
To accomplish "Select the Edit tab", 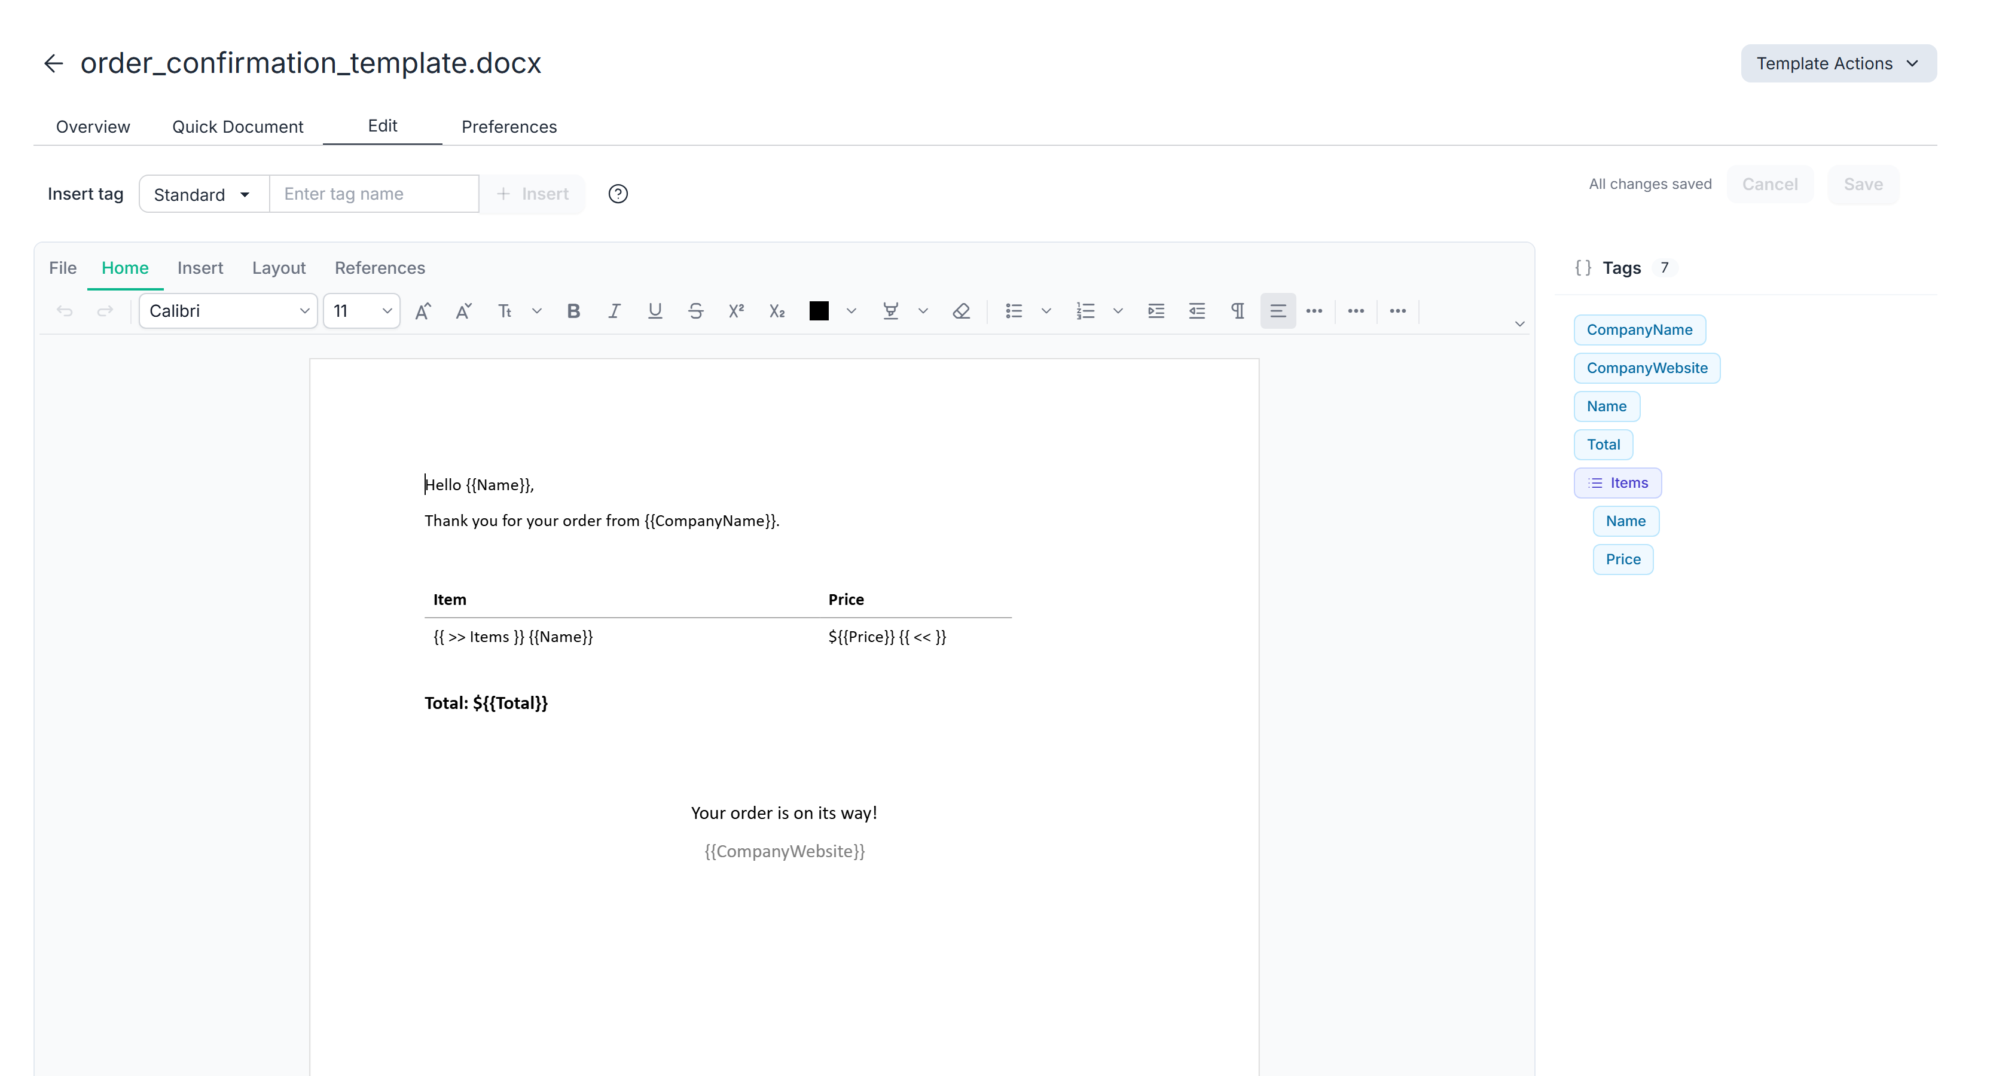I will pyautogui.click(x=383, y=126).
